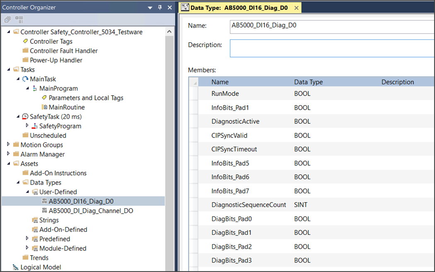
Task: Click the Description text box
Action: point(331,48)
